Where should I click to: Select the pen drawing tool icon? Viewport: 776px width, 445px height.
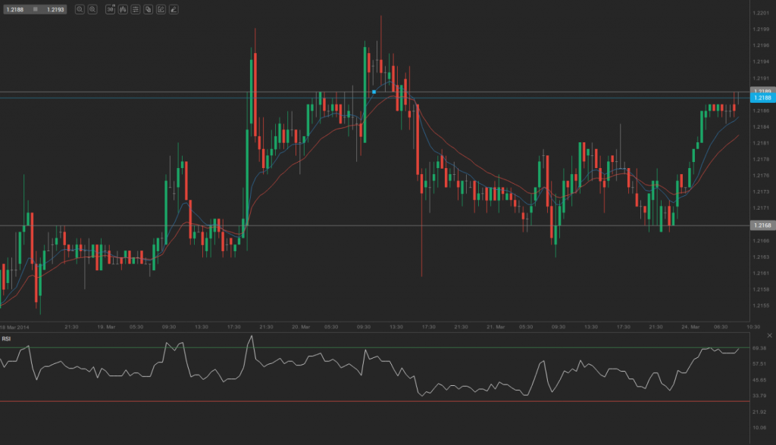(173, 10)
